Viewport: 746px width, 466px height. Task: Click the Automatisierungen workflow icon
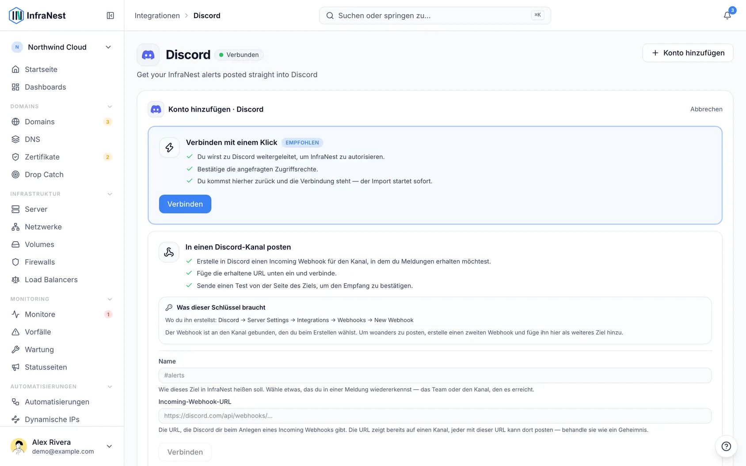point(15,402)
